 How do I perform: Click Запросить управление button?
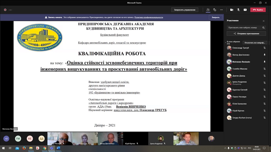185,10
